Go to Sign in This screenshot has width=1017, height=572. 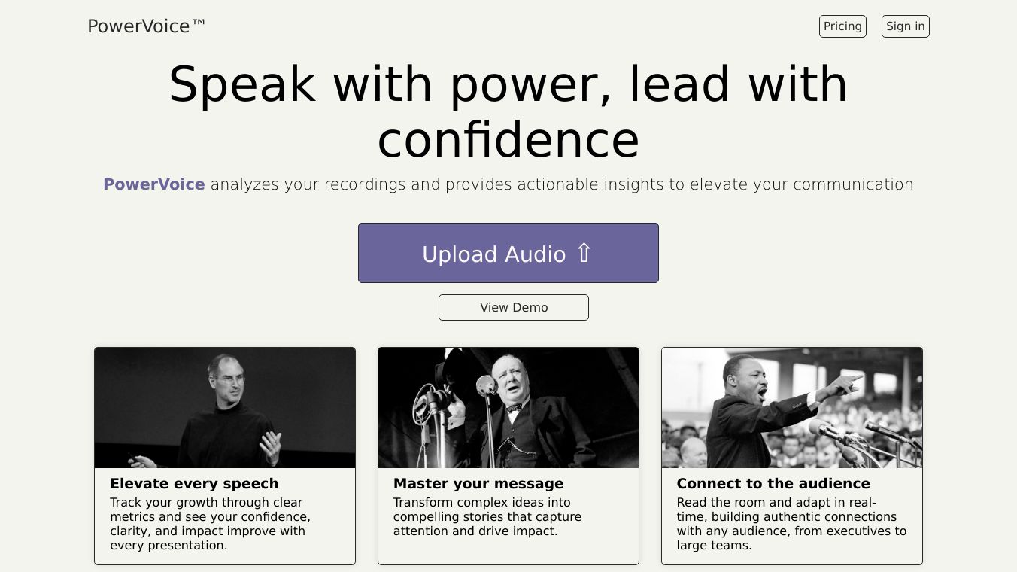coord(905,26)
